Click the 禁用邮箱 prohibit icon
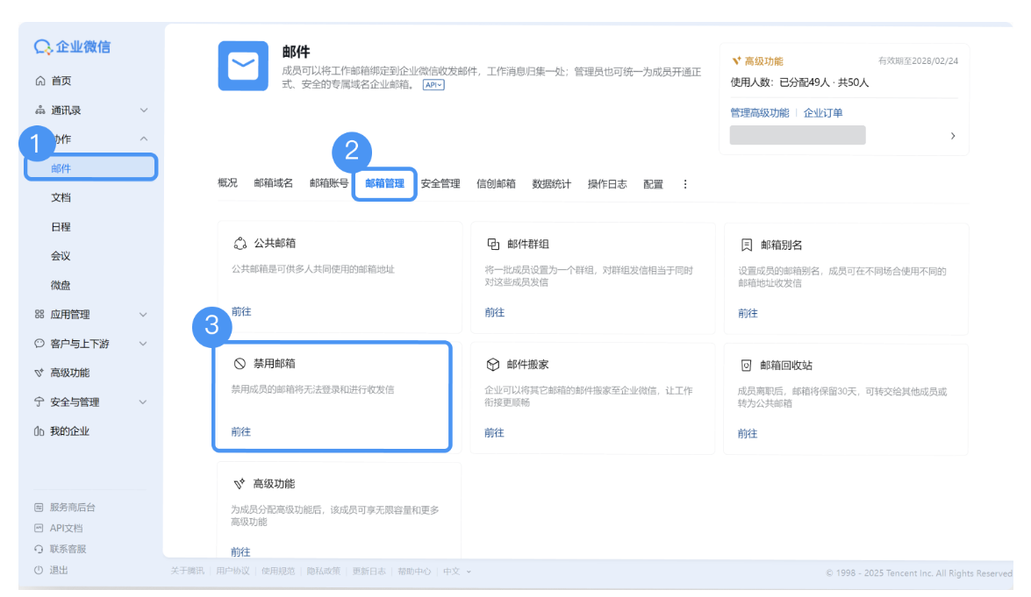Screen dimensions: 1031x597 pos(240,363)
